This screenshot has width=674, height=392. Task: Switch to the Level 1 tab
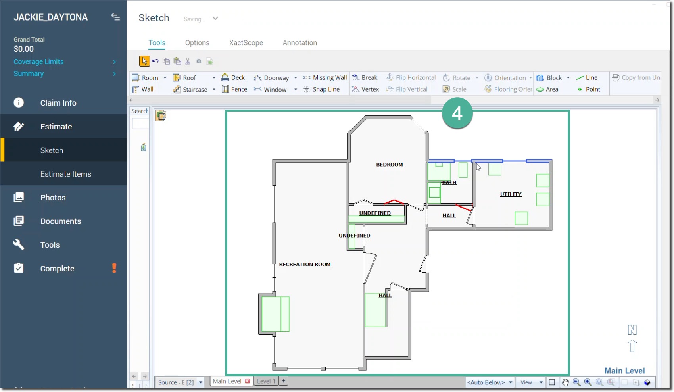click(266, 381)
